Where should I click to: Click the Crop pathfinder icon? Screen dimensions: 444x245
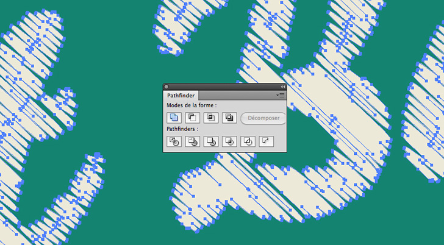[x=229, y=141]
